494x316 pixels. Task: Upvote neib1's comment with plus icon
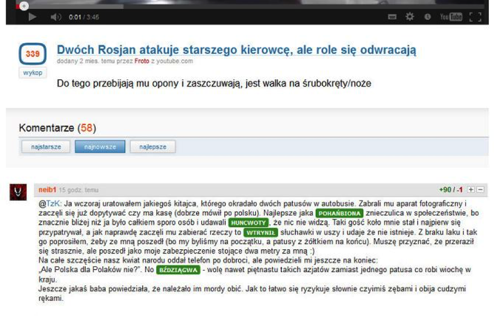coord(470,190)
